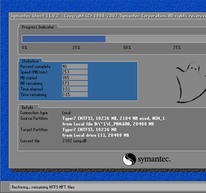Click the source file path D:\~1\C_PAN.GHO line
This screenshot has height=193, width=206.
(108, 124)
